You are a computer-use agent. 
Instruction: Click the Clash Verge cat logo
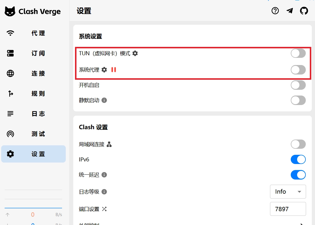[x=10, y=11]
